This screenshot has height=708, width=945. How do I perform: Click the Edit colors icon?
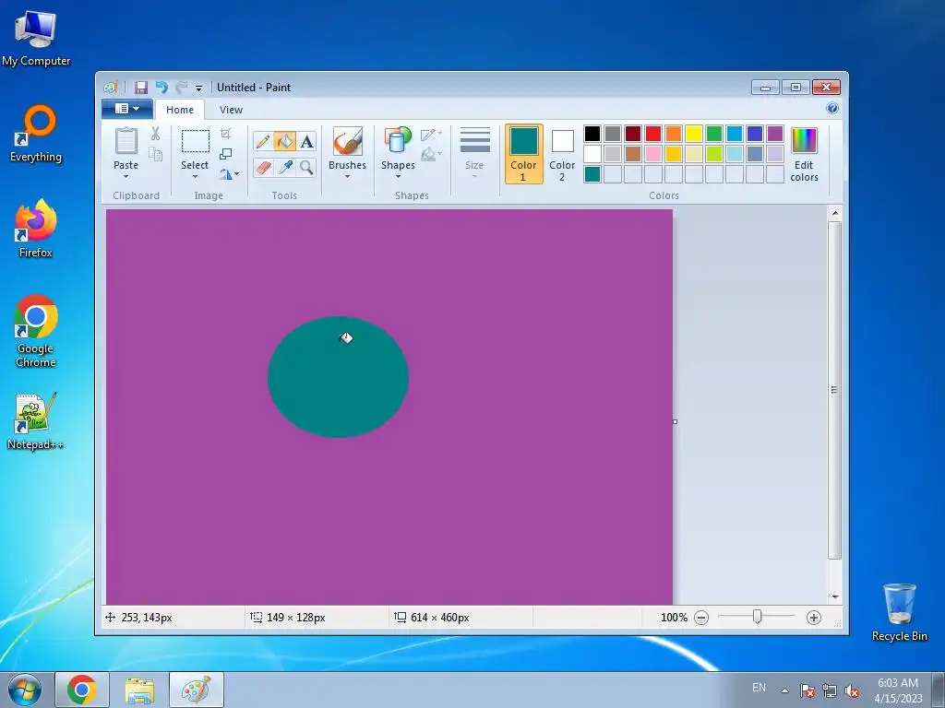[804, 141]
